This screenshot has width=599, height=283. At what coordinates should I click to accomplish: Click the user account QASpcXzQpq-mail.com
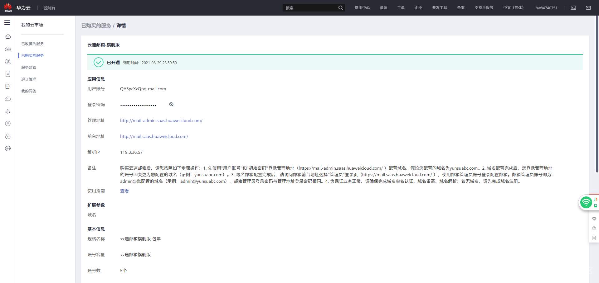(x=143, y=89)
